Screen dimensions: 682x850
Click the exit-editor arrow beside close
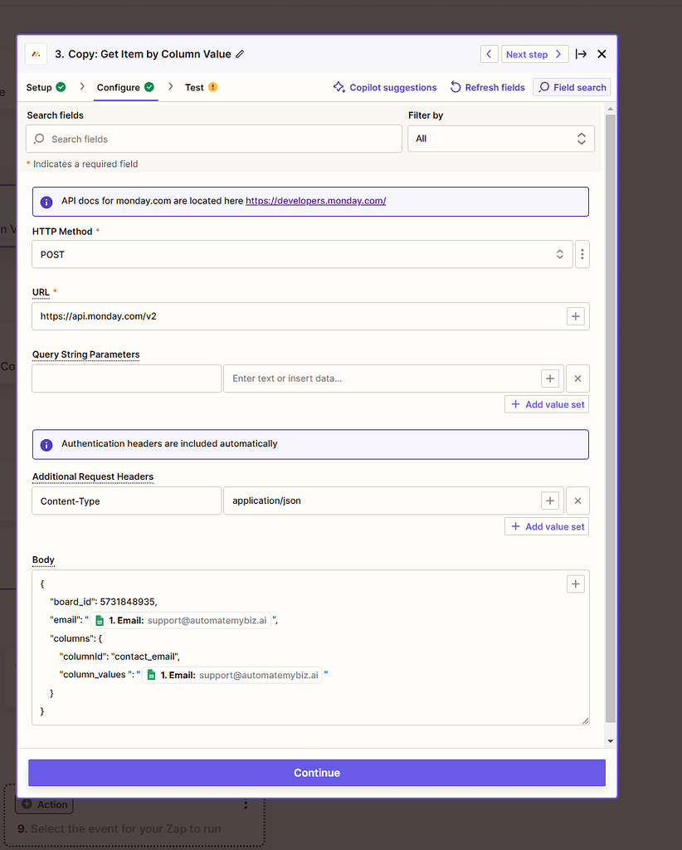(x=580, y=54)
